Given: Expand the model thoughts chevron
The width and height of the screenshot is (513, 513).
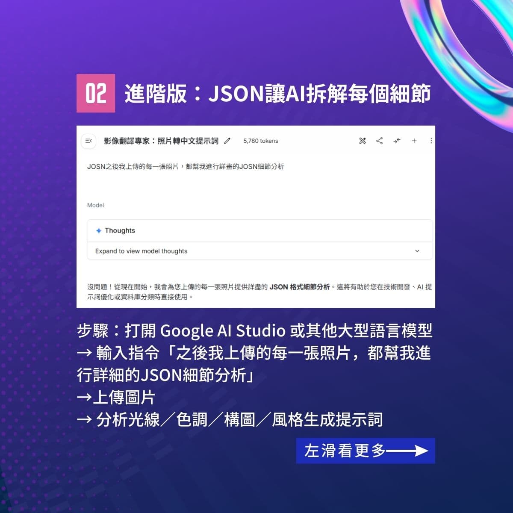Looking at the screenshot, I should coord(417,251).
